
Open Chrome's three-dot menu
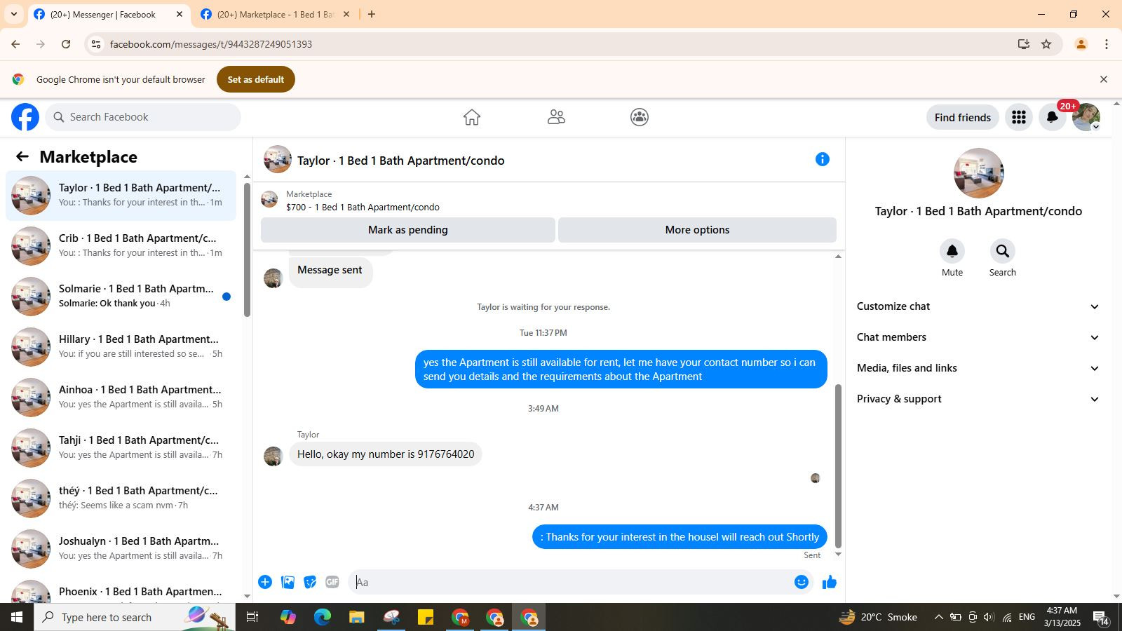tap(1107, 44)
